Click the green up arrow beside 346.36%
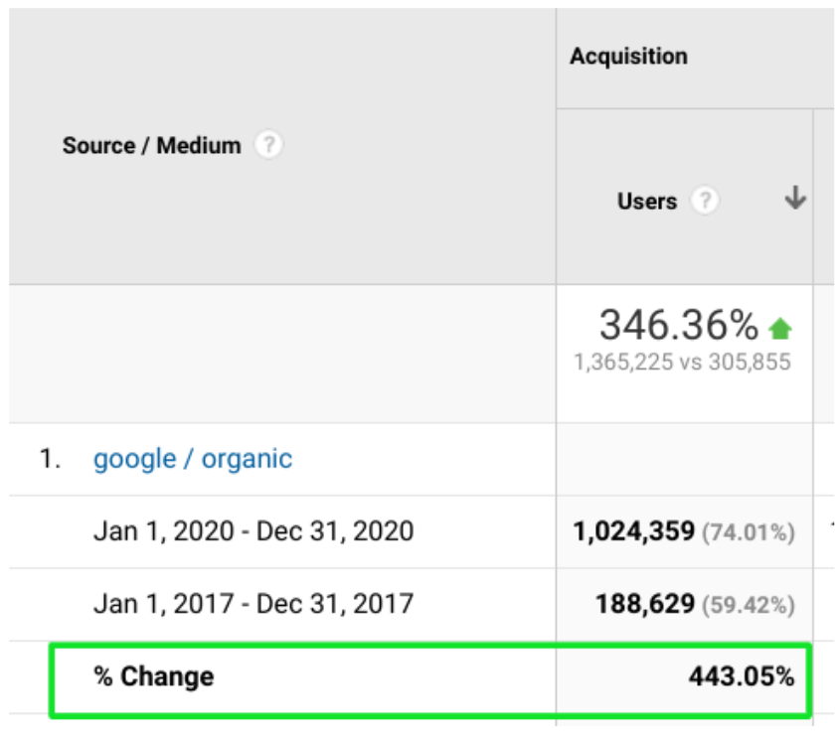 (780, 328)
